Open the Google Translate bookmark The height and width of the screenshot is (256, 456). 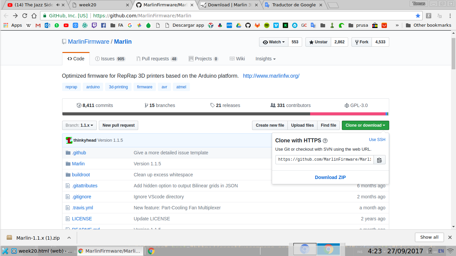[313, 25]
